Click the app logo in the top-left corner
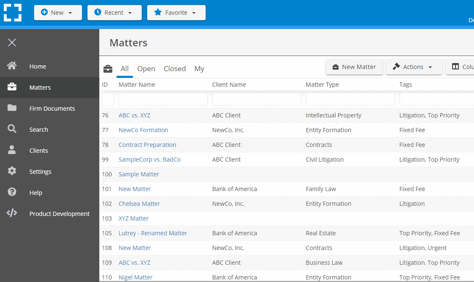Image resolution: width=474 pixels, height=282 pixels. point(13,13)
